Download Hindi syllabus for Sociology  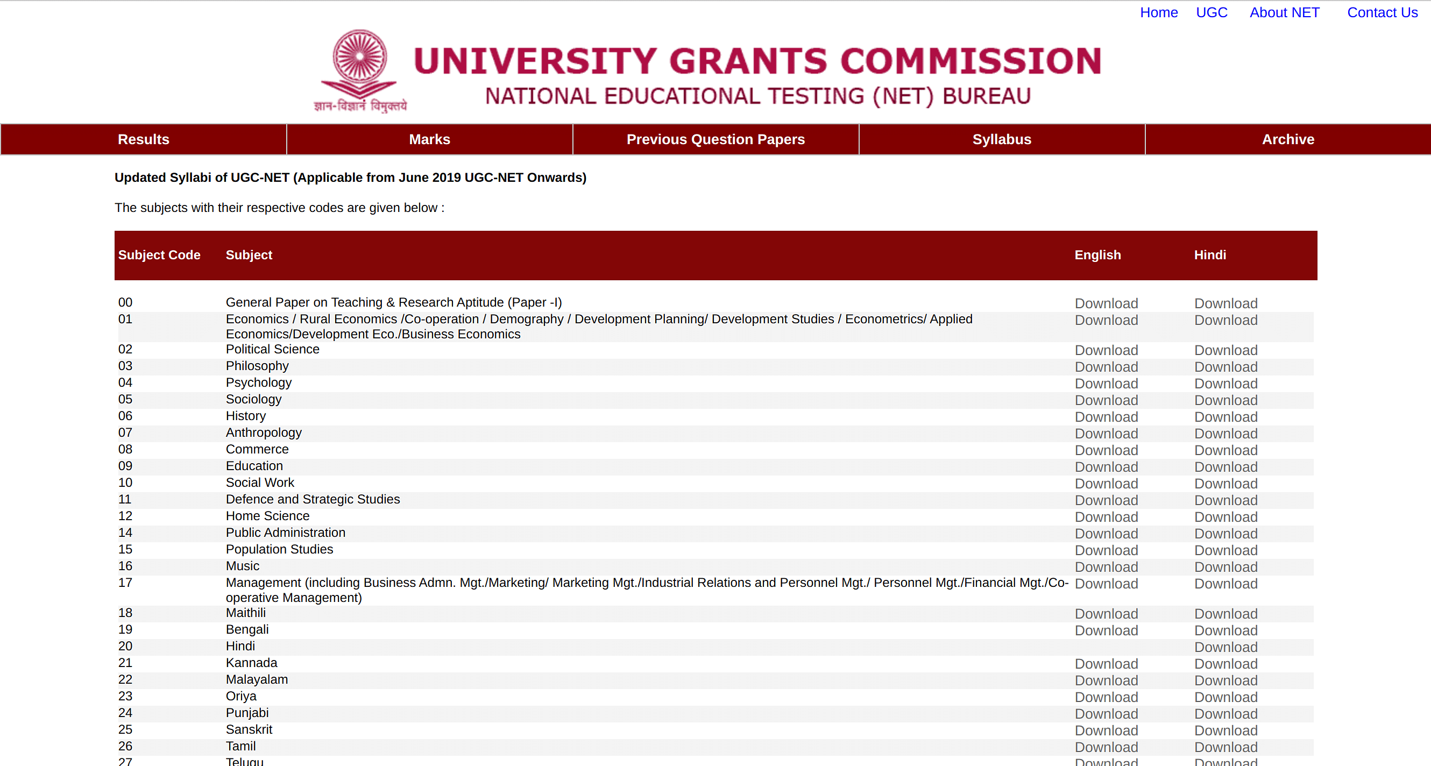point(1225,400)
